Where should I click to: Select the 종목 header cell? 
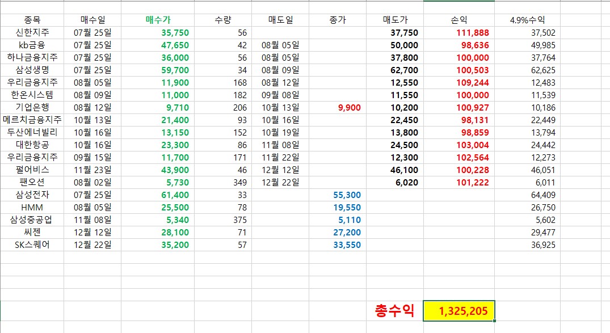[x=32, y=20]
